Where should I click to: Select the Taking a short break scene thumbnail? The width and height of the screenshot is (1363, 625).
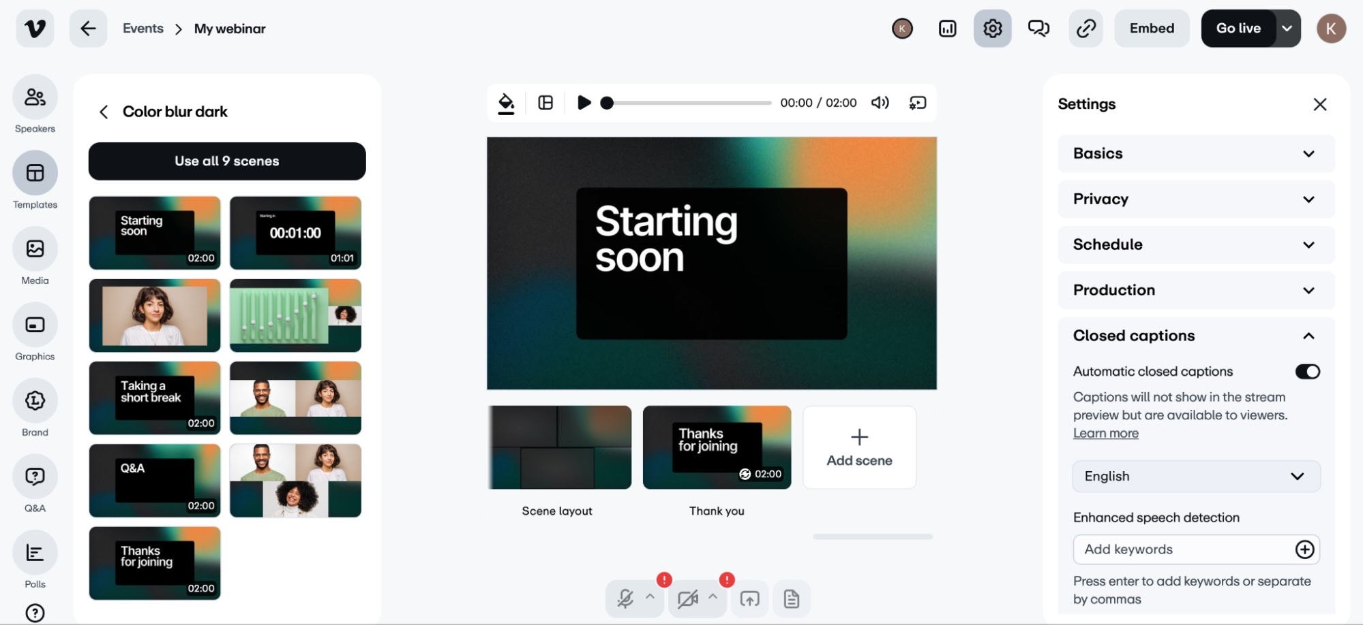click(154, 398)
